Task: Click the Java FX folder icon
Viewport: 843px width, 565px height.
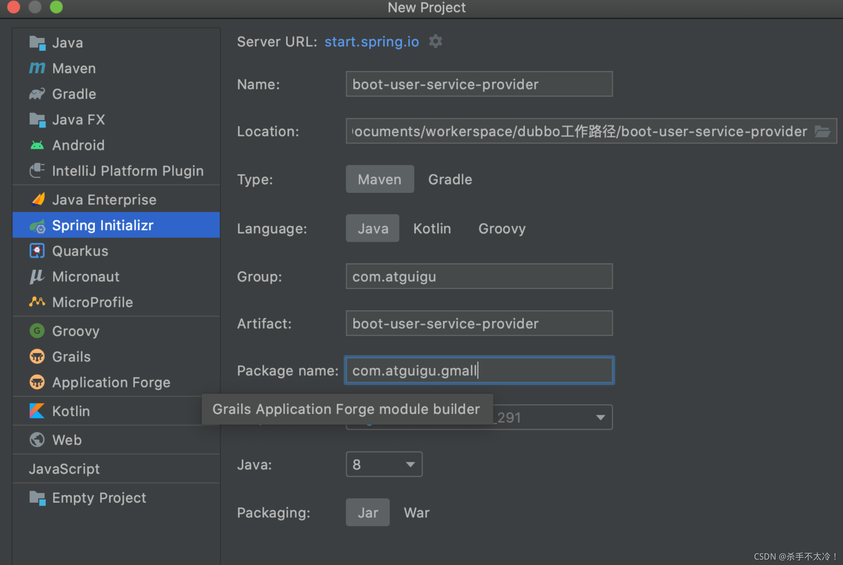Action: [37, 120]
